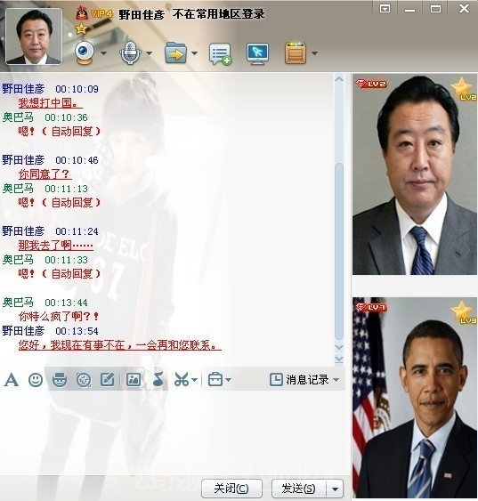
Task: Click the 发送(S) send button
Action: [299, 489]
